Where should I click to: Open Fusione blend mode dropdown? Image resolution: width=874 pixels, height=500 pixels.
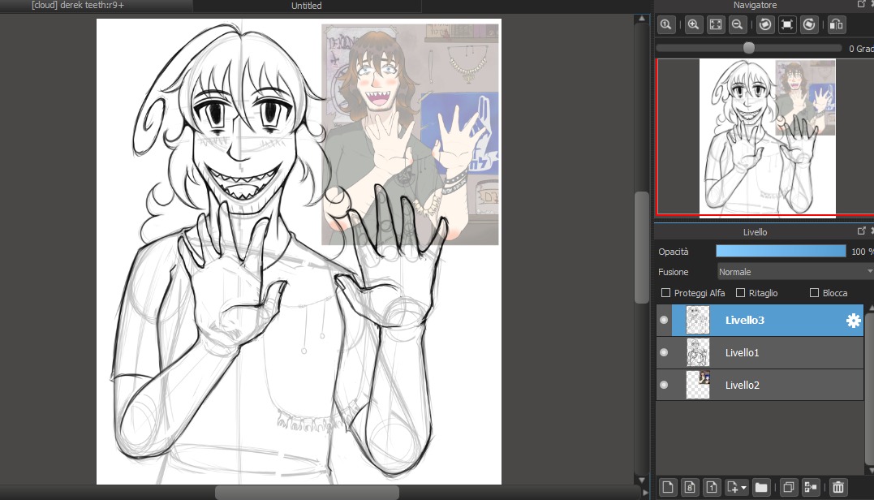pos(795,271)
